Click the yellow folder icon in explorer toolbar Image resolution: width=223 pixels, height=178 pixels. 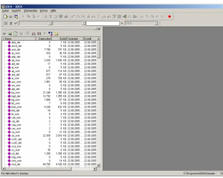coord(56,34)
